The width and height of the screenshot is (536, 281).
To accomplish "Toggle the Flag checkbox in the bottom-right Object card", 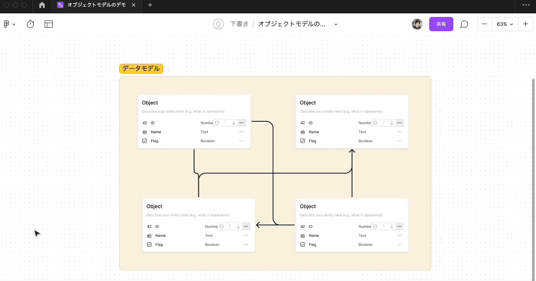I will point(302,244).
